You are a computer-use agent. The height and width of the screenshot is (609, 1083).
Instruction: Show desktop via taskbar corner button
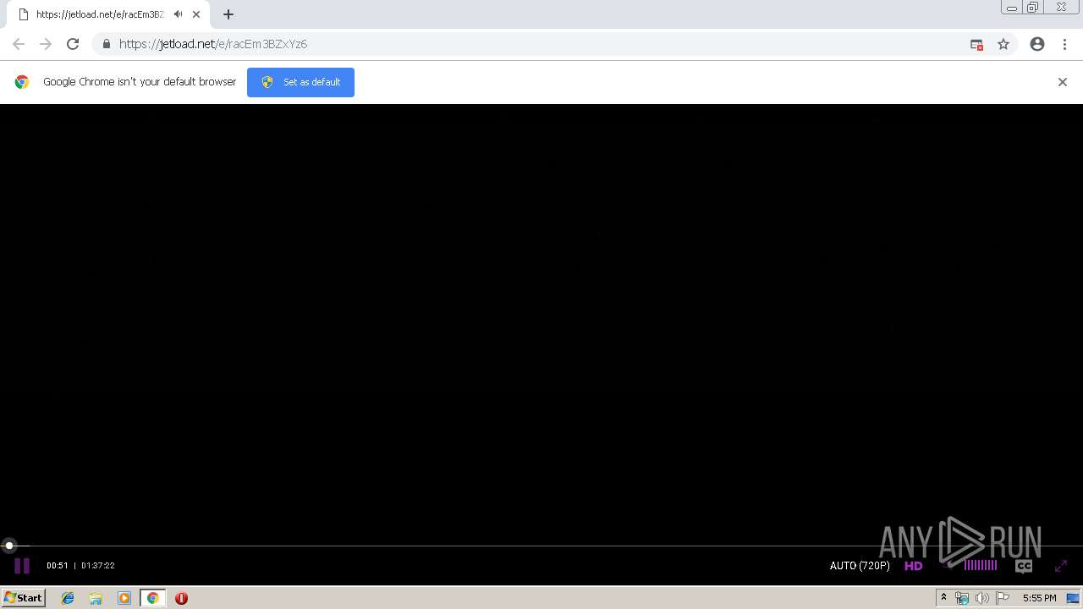pyautogui.click(x=1073, y=598)
